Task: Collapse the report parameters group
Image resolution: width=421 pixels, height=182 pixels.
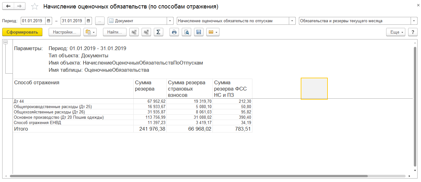Action: [5, 42]
